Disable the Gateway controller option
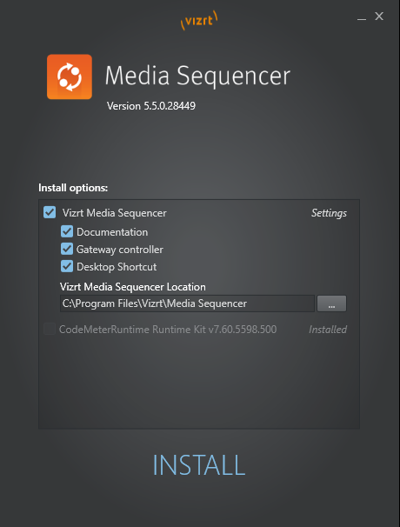The image size is (400, 527). 67,249
